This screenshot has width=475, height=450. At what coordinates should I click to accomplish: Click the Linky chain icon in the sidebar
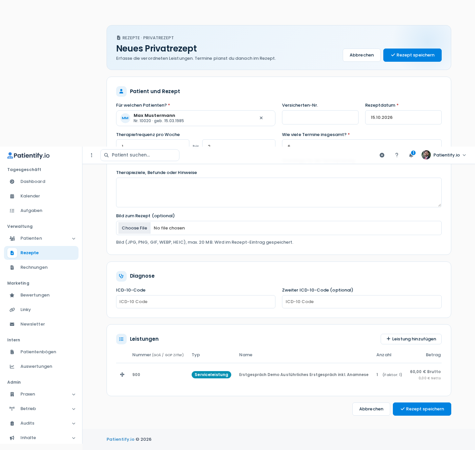(x=12, y=310)
